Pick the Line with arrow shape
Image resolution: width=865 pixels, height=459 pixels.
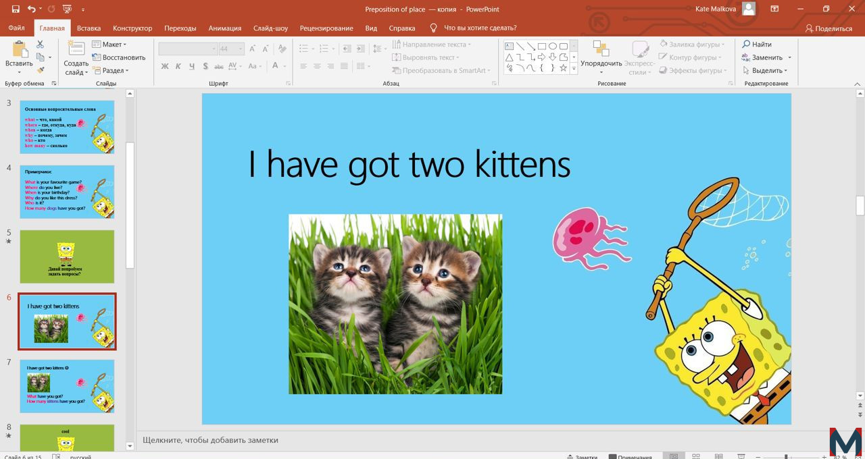click(x=531, y=47)
